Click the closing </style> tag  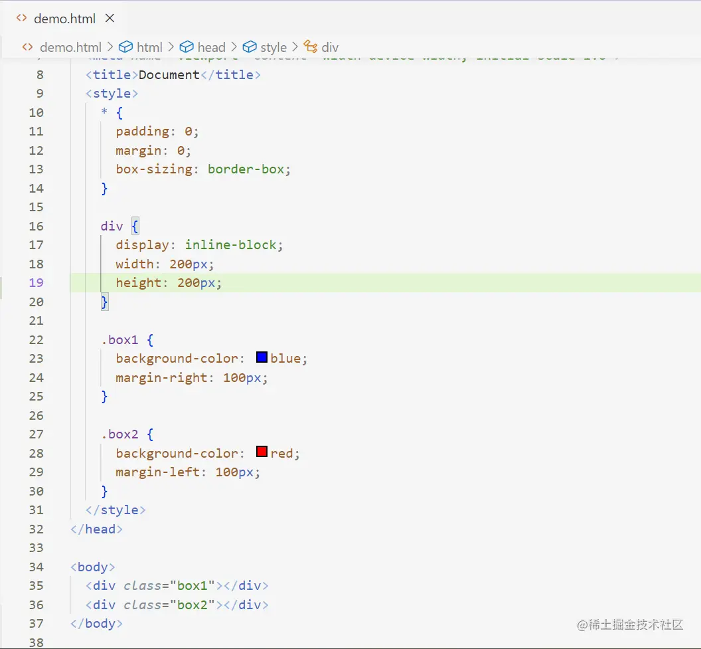pyautogui.click(x=116, y=510)
